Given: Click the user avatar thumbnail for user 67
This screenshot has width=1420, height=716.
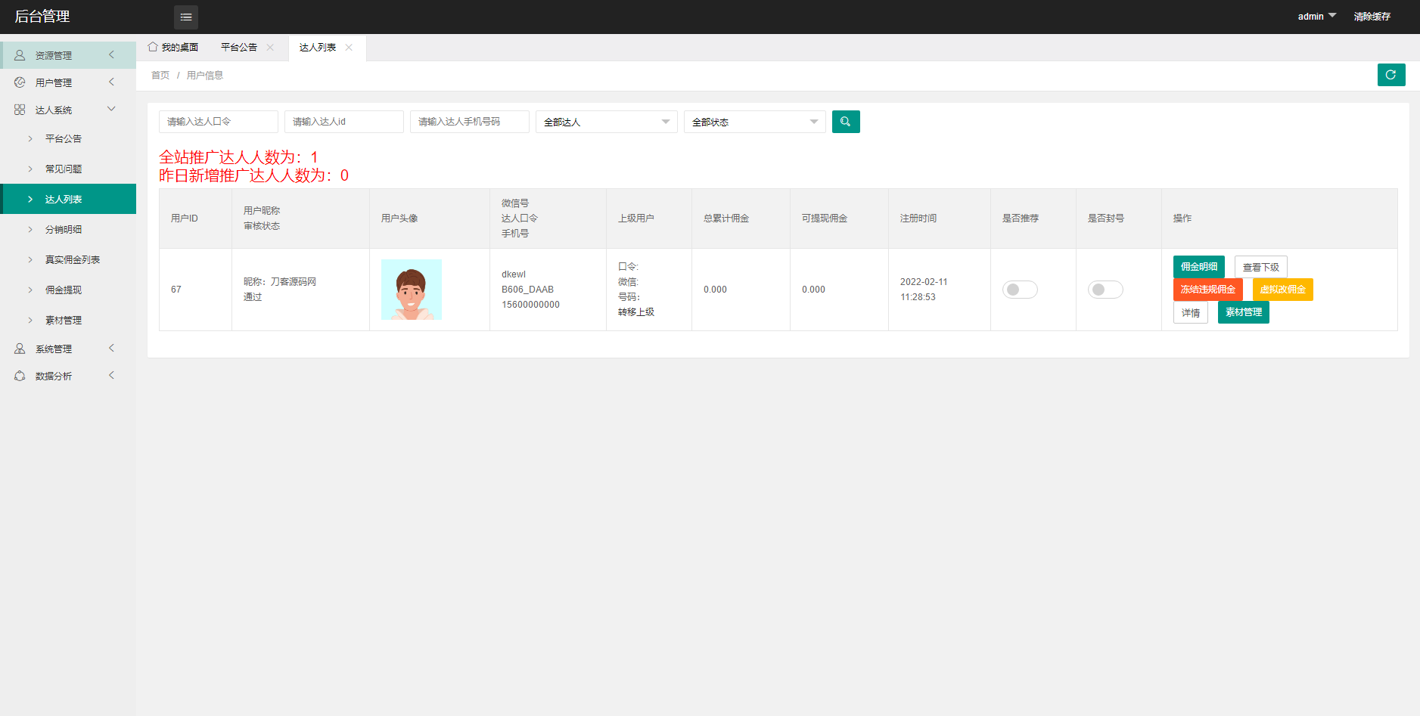Looking at the screenshot, I should pyautogui.click(x=411, y=289).
